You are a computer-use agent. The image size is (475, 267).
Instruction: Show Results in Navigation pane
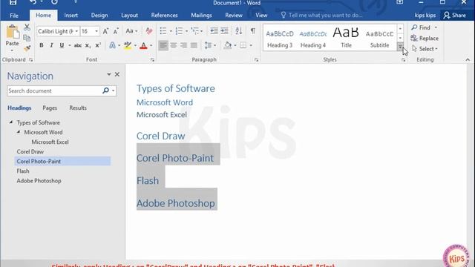(78, 108)
